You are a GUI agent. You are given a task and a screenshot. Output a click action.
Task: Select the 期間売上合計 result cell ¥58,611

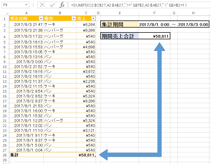[154, 36]
